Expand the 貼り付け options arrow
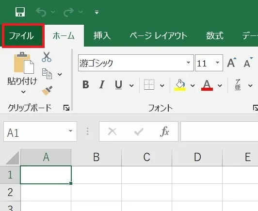 (x=23, y=92)
